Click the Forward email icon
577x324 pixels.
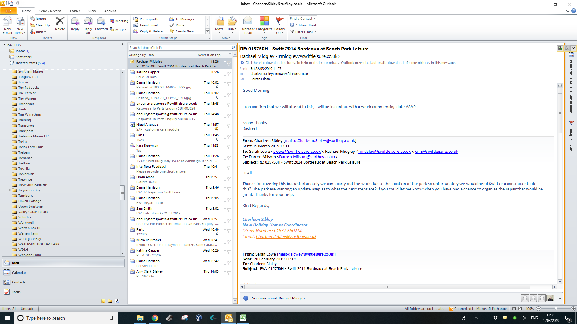pos(101,22)
